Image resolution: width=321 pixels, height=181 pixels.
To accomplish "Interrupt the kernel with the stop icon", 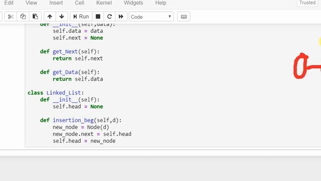I will pyautogui.click(x=98, y=17).
